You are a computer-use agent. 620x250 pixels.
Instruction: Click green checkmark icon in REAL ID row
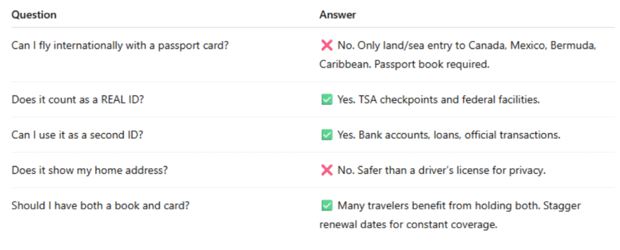326,100
